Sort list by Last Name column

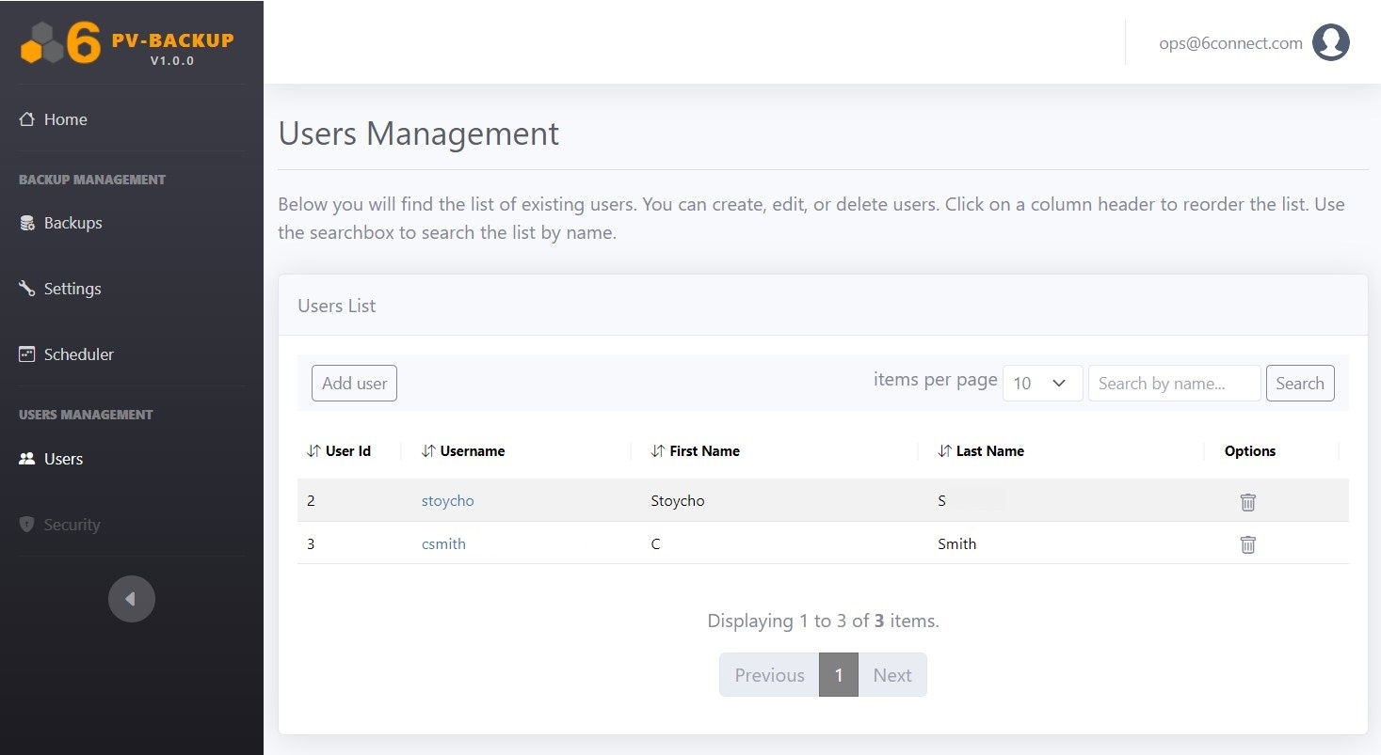tap(981, 451)
